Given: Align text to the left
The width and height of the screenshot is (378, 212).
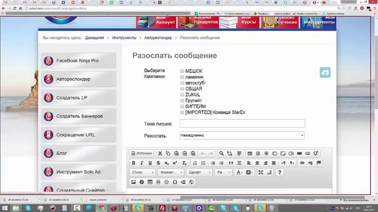Looking at the screenshot, I should (249, 163).
